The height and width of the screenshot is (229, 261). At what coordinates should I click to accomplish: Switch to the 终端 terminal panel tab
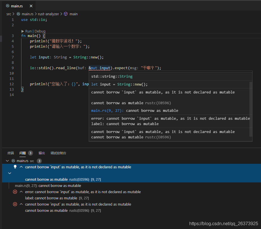pos(11,153)
